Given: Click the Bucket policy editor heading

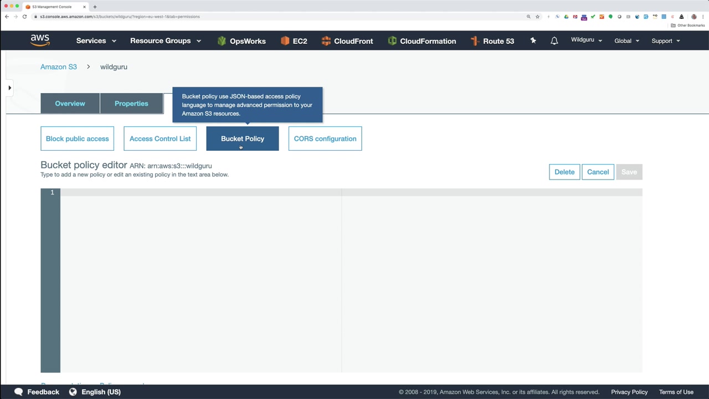Looking at the screenshot, I should pyautogui.click(x=84, y=165).
